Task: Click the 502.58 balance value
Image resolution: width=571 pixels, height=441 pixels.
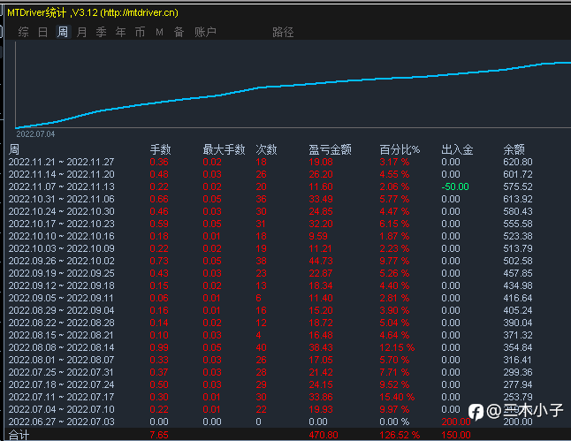Action: [x=517, y=261]
